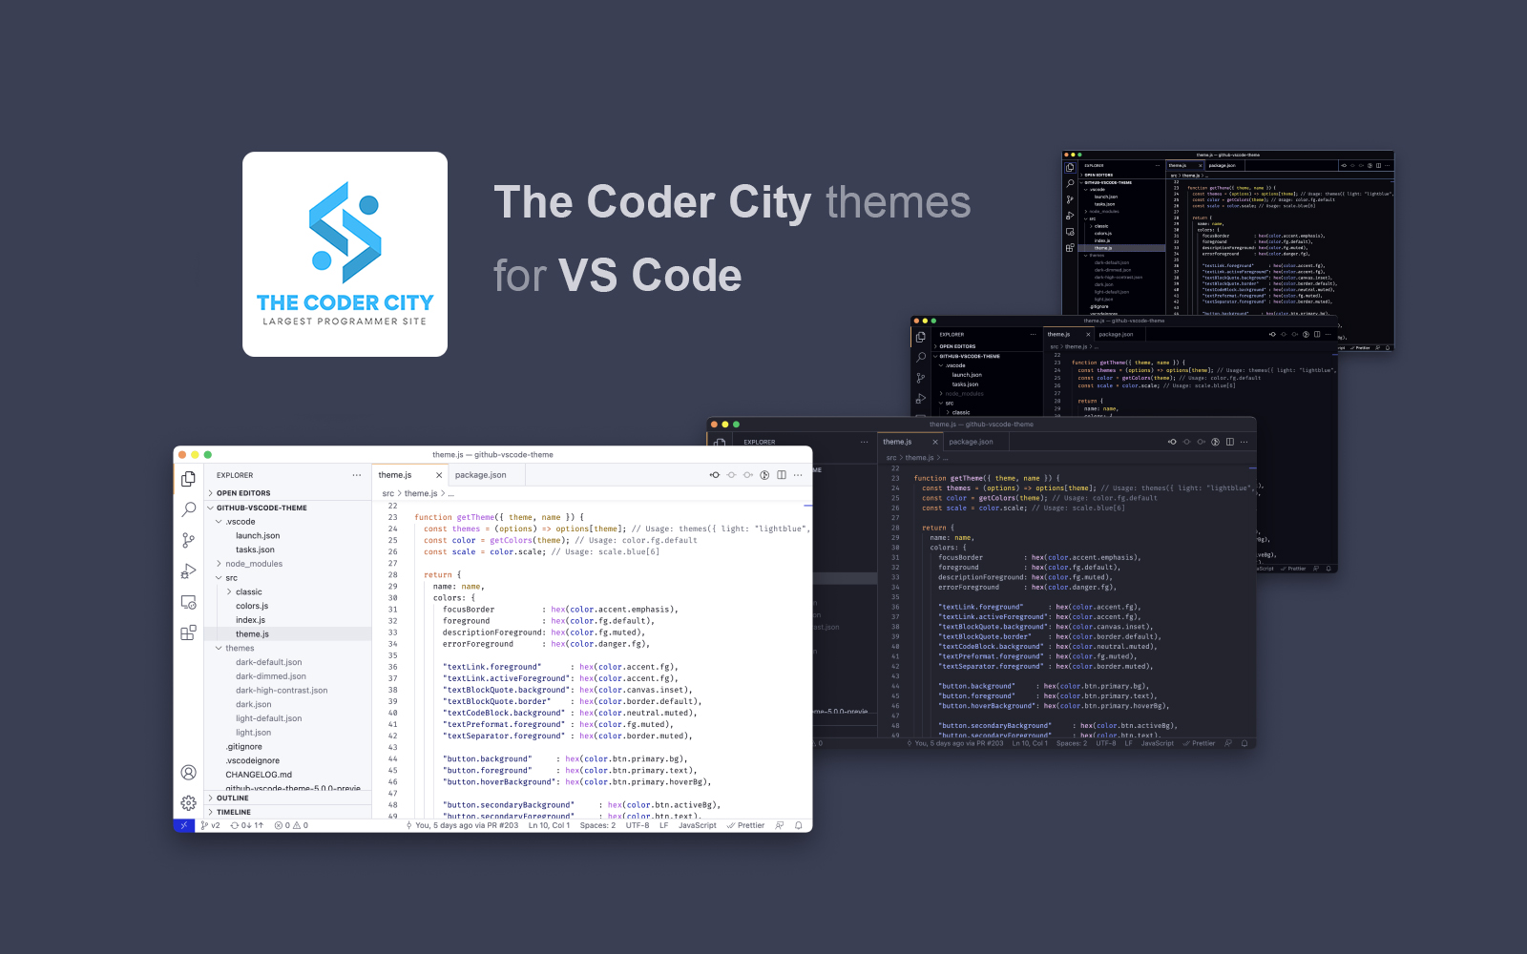Collapse GITHUB-VSCODE-THEME section in light window

(x=288, y=508)
